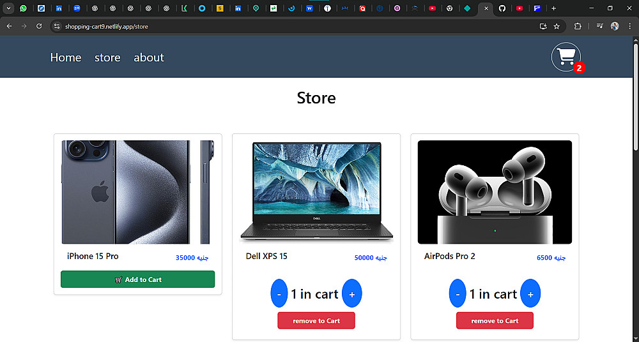639x342 pixels.
Task: Switch to the GitHub tab
Action: [502, 8]
